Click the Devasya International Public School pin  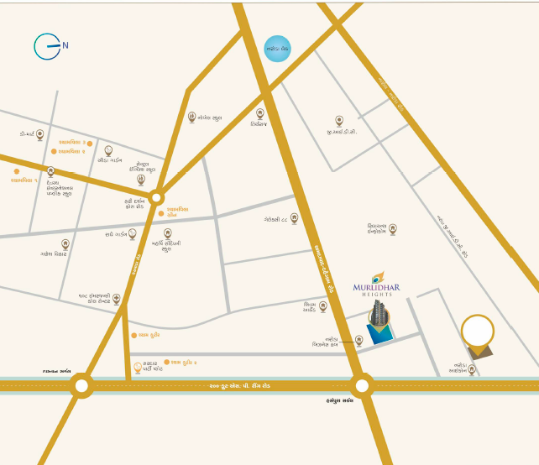coord(51,172)
